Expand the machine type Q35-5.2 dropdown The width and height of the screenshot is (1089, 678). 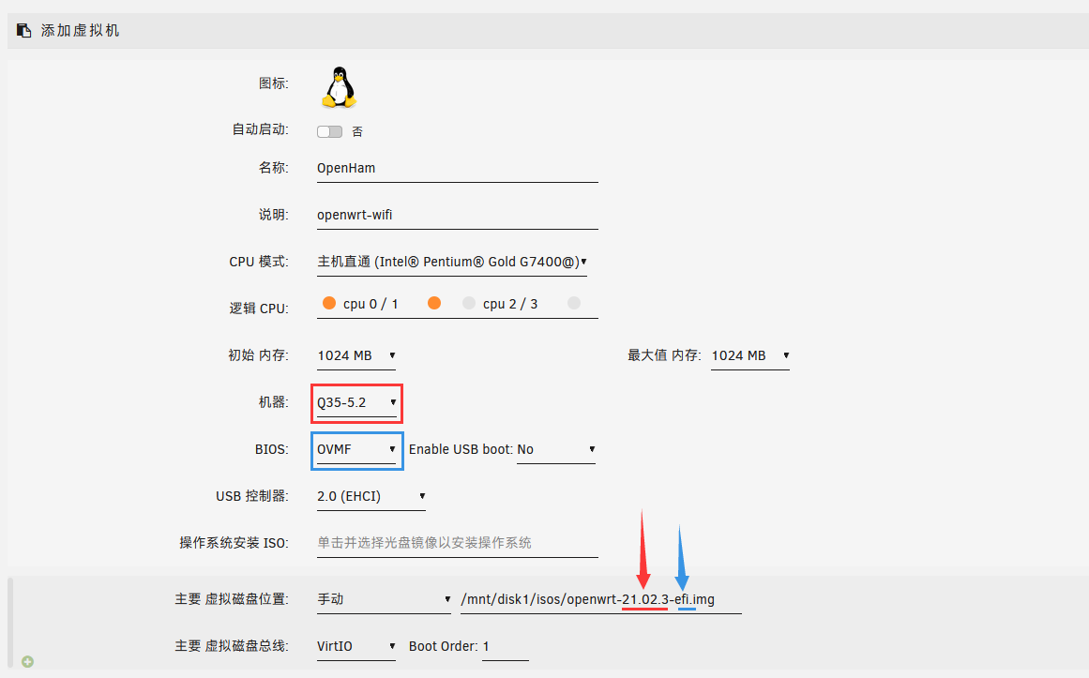coord(356,402)
